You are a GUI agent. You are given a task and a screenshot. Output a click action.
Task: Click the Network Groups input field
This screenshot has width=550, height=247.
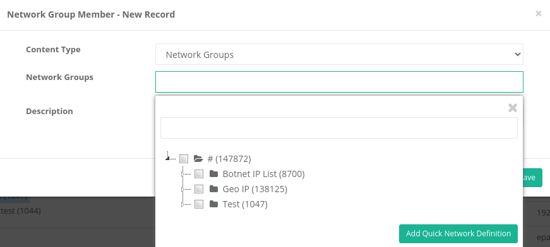(339, 82)
